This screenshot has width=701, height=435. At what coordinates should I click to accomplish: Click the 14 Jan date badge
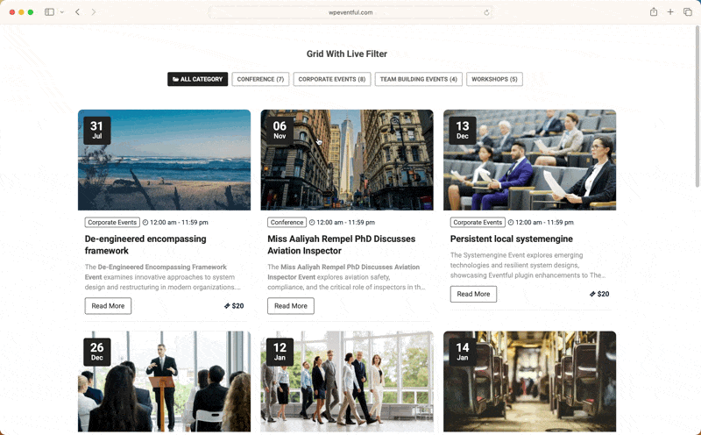[463, 352]
